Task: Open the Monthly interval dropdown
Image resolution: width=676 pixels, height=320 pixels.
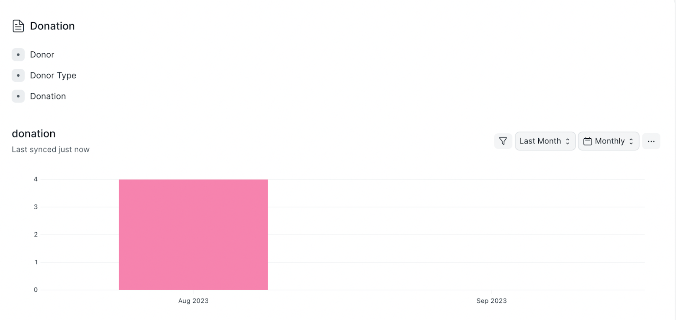Action: (x=608, y=141)
